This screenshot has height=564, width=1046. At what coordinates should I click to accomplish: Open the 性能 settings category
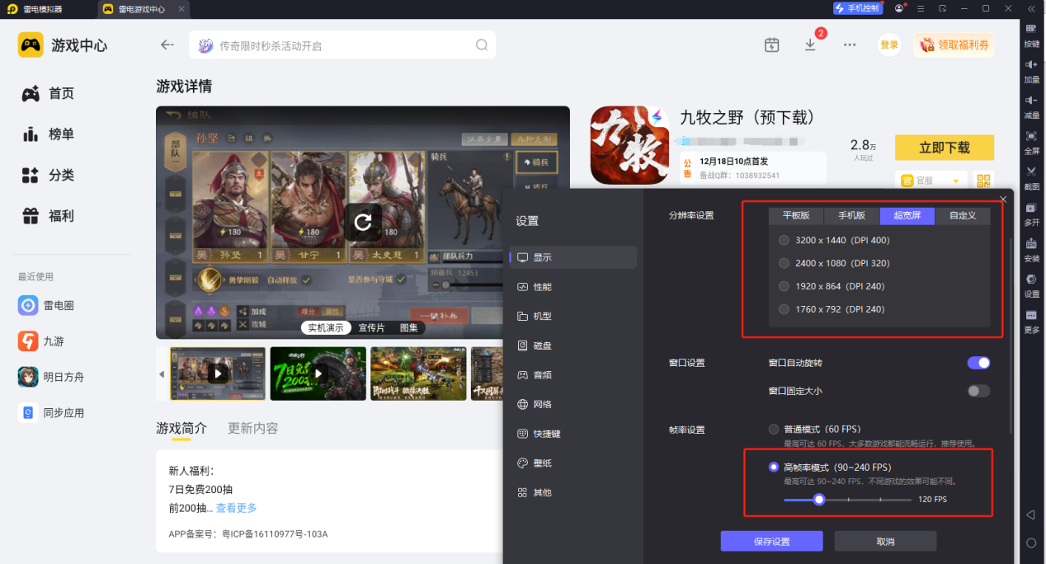coord(573,287)
